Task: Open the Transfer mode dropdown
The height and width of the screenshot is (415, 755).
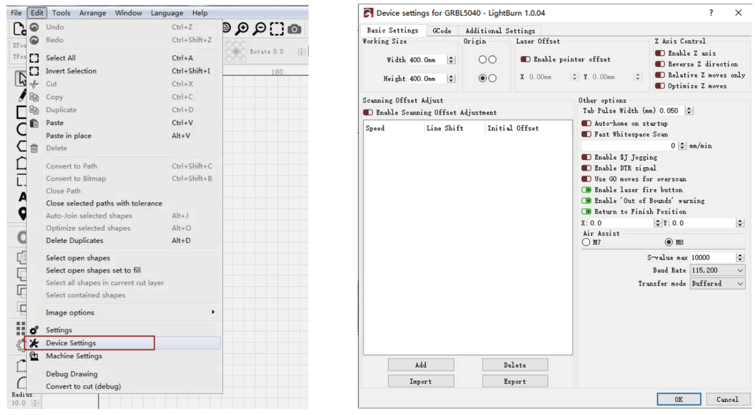Action: click(x=718, y=283)
